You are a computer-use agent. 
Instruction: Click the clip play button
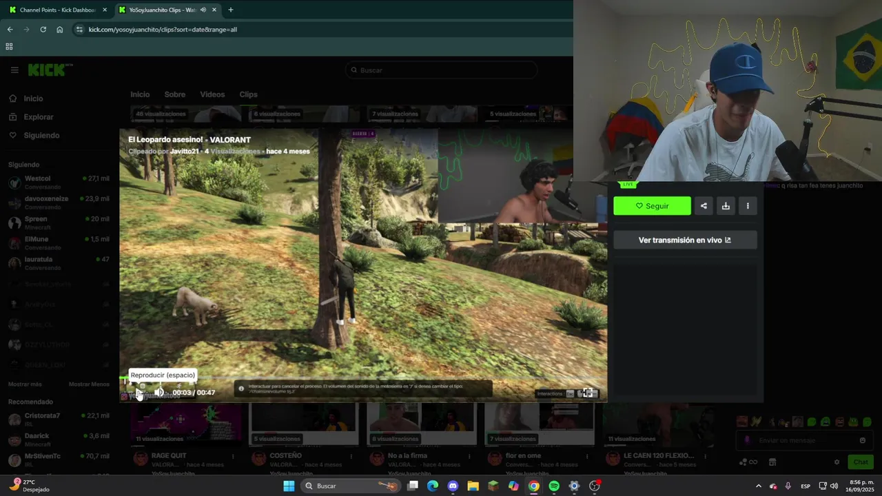139,393
